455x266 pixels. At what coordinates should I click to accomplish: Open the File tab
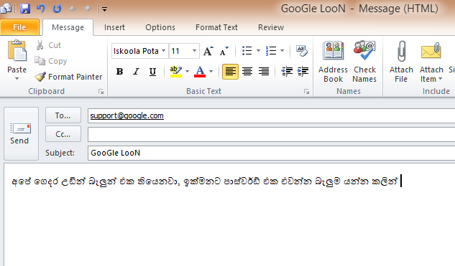tap(19, 27)
